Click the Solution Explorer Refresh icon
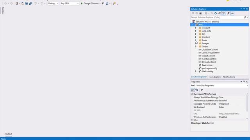This screenshot has height=140, width=250. 216,13
